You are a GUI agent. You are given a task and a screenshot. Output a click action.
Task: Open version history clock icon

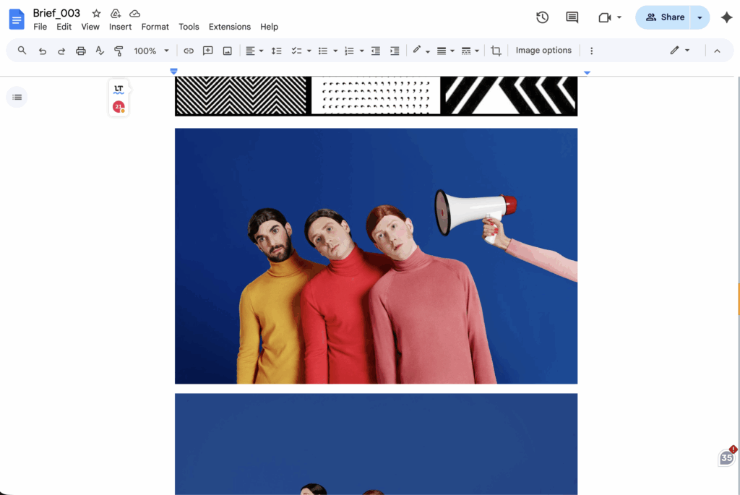tap(542, 17)
